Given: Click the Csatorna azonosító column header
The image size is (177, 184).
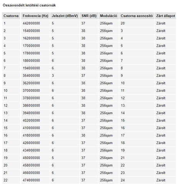Looking at the screenshot, I should coord(137,16).
